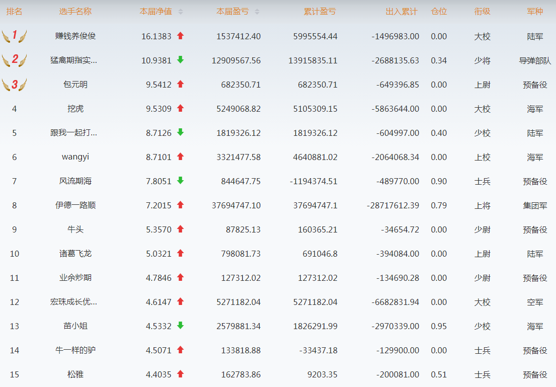Open player 松雅
The width and height of the screenshot is (556, 387).
[x=75, y=374]
